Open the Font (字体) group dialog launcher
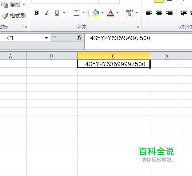192x176 pixels. [137, 27]
